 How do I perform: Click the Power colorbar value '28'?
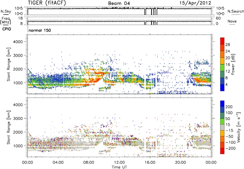228,45
